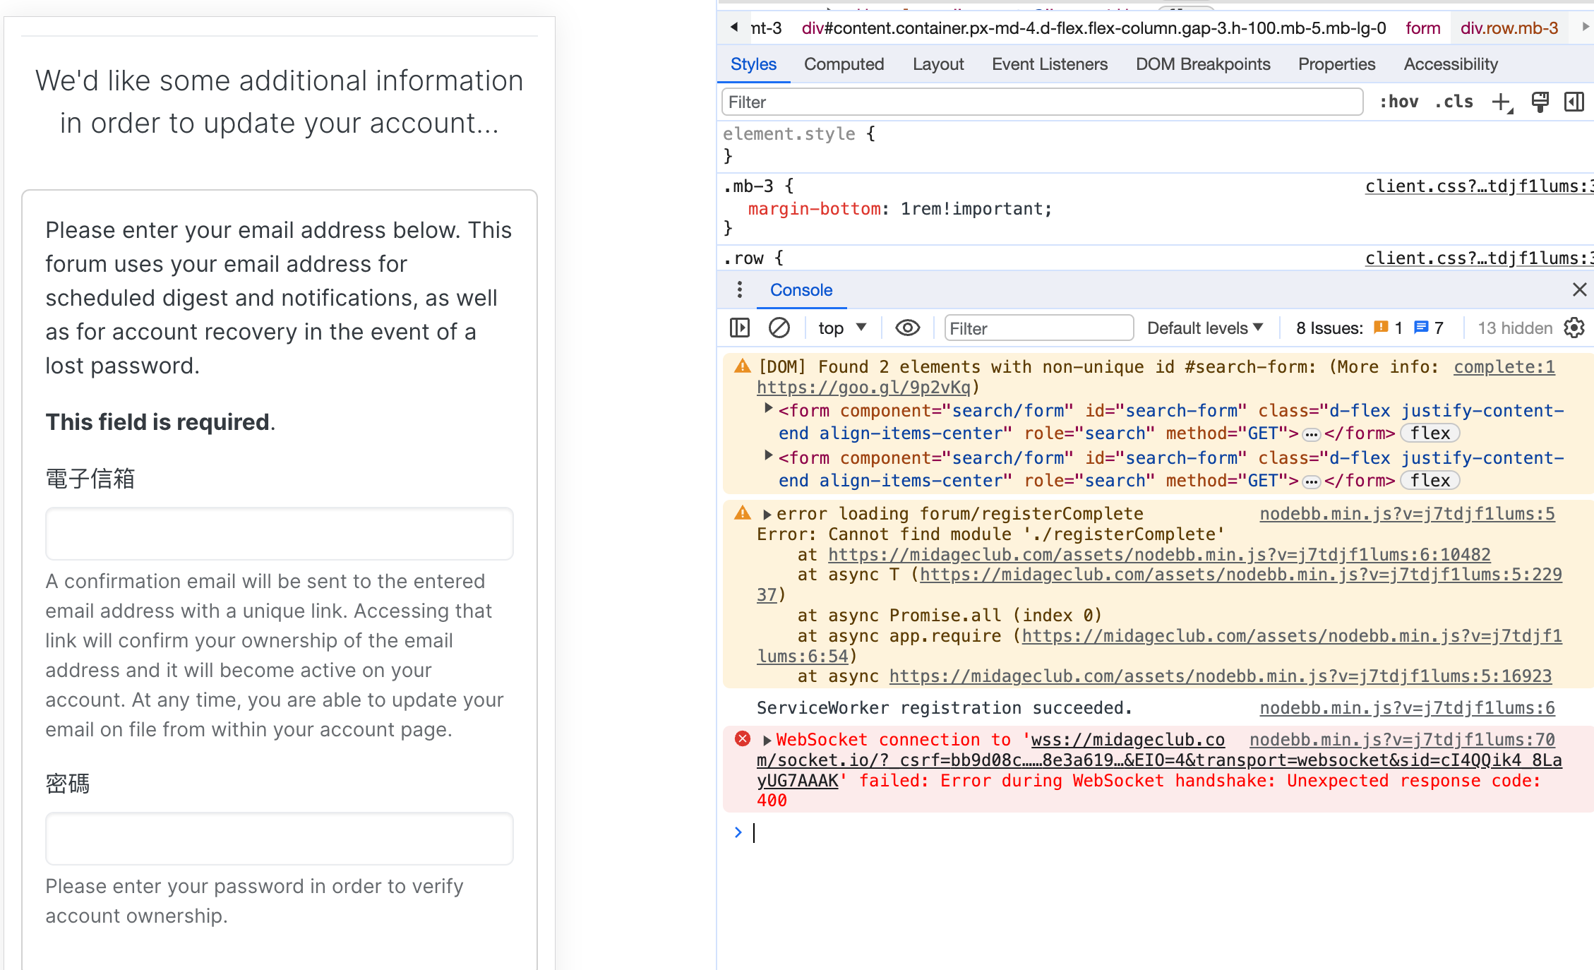Open the Properties tab
This screenshot has width=1594, height=970.
click(x=1336, y=64)
